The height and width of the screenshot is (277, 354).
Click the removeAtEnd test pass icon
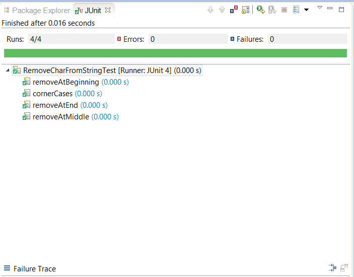pyautogui.click(x=26, y=105)
